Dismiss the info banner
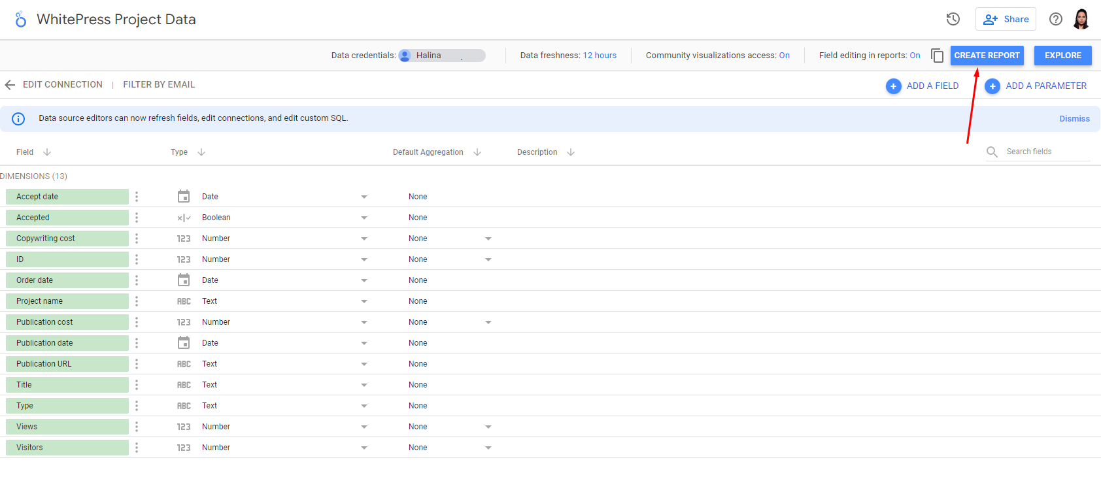The width and height of the screenshot is (1101, 477). click(1074, 119)
